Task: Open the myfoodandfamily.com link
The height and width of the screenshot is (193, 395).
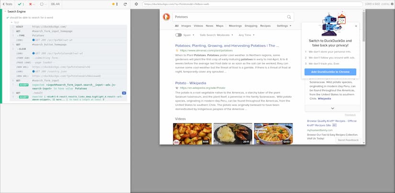Action: click(x=320, y=130)
